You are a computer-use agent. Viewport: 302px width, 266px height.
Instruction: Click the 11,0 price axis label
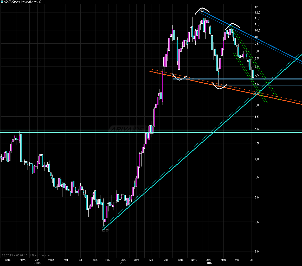click(258, 24)
